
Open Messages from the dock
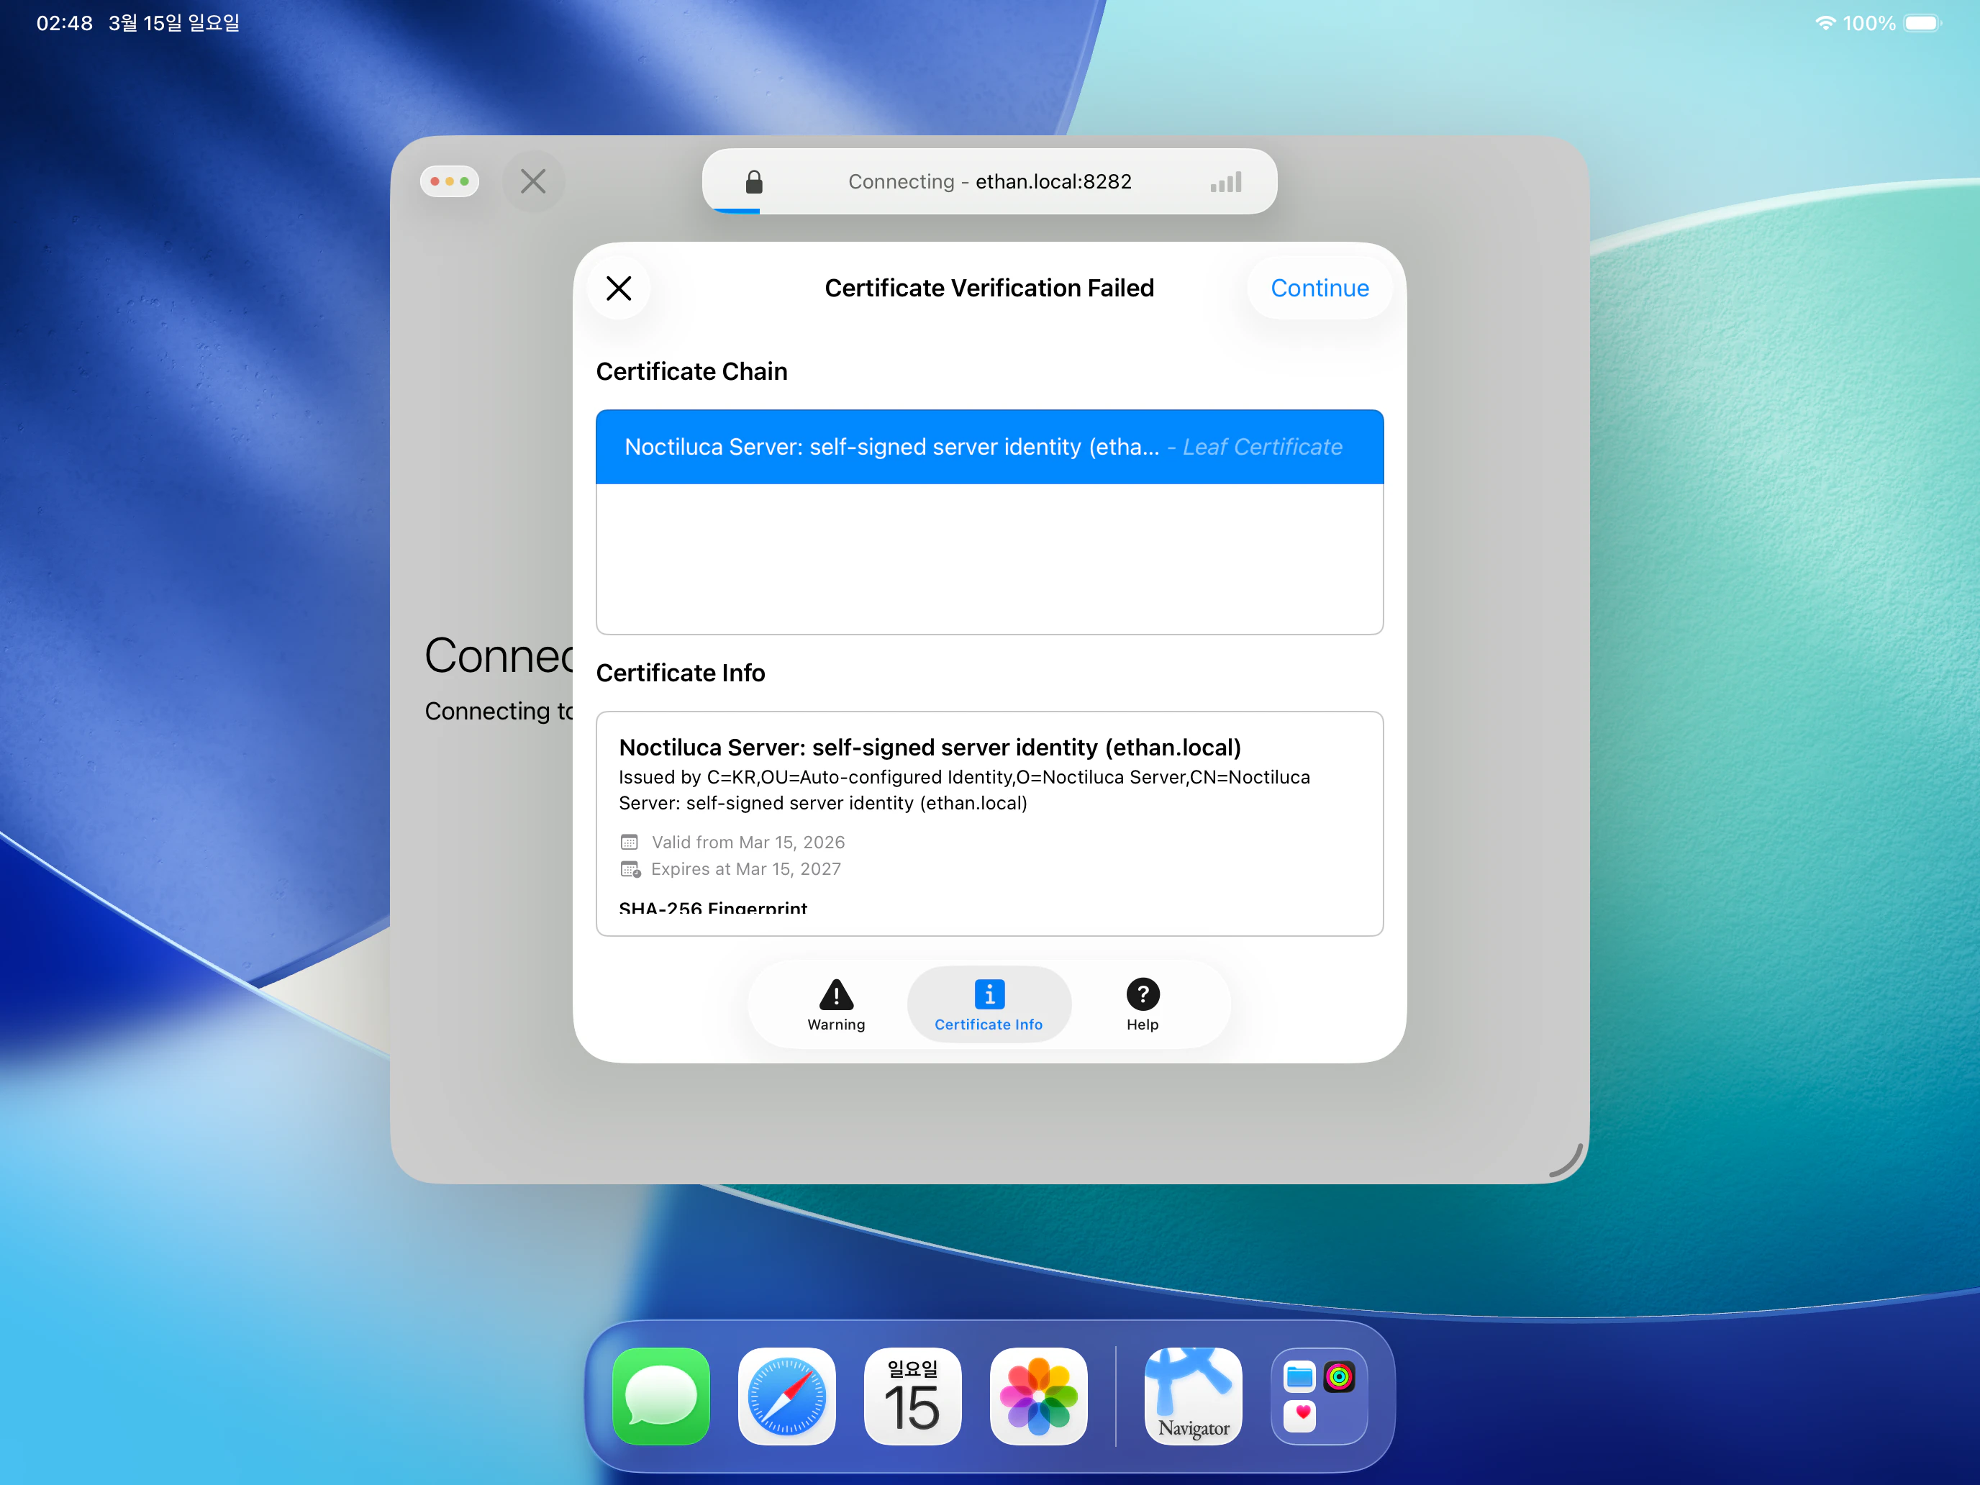[x=660, y=1396]
